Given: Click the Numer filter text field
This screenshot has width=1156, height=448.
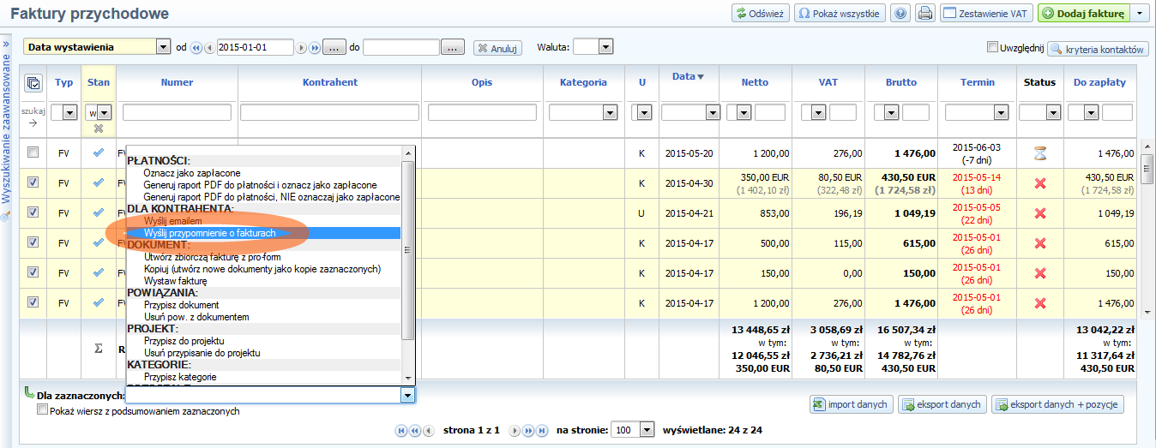Looking at the screenshot, I should (x=178, y=112).
